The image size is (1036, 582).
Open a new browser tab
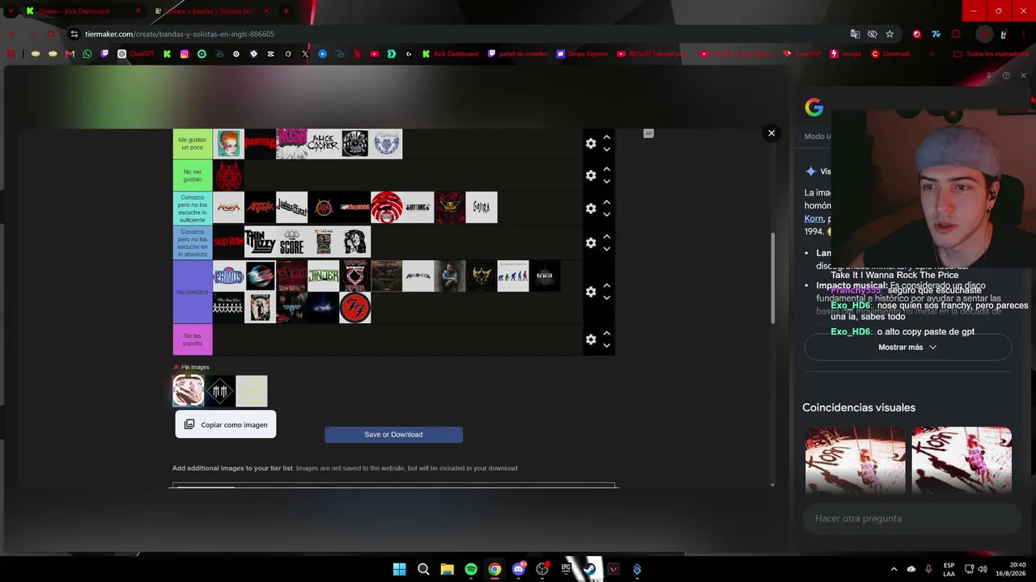(x=286, y=11)
